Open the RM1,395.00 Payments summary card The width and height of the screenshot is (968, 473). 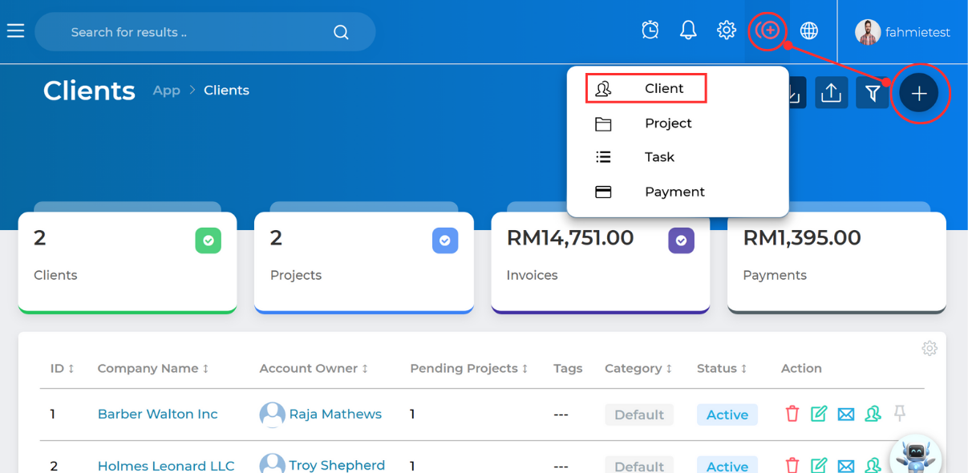coord(836,262)
